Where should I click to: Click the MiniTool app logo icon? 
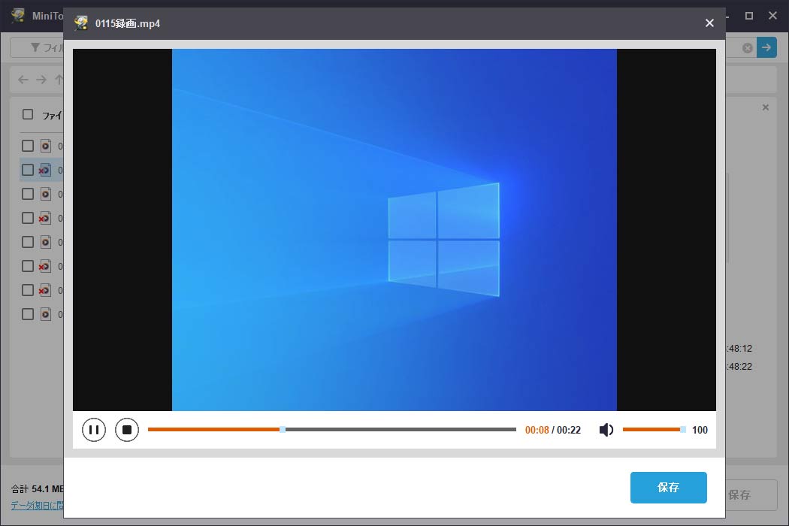[x=18, y=15]
